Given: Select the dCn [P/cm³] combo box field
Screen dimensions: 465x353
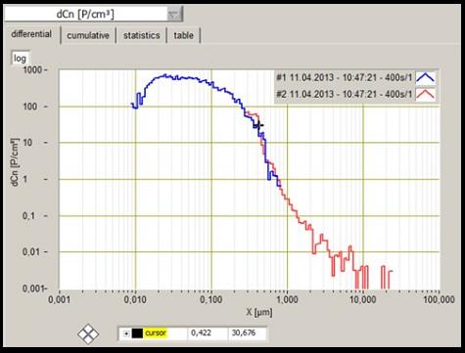Looking at the screenshot, I should (93, 15).
